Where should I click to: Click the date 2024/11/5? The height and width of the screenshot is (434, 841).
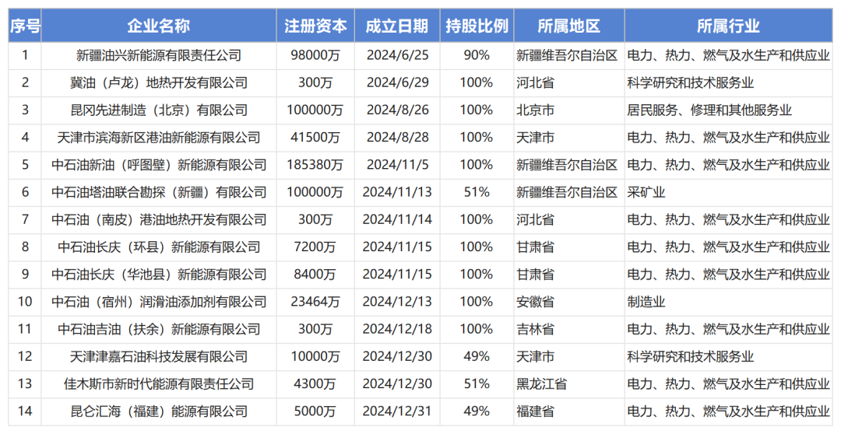point(397,165)
